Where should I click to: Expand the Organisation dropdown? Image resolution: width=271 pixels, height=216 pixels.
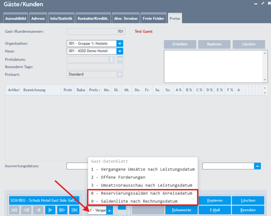pos(120,44)
